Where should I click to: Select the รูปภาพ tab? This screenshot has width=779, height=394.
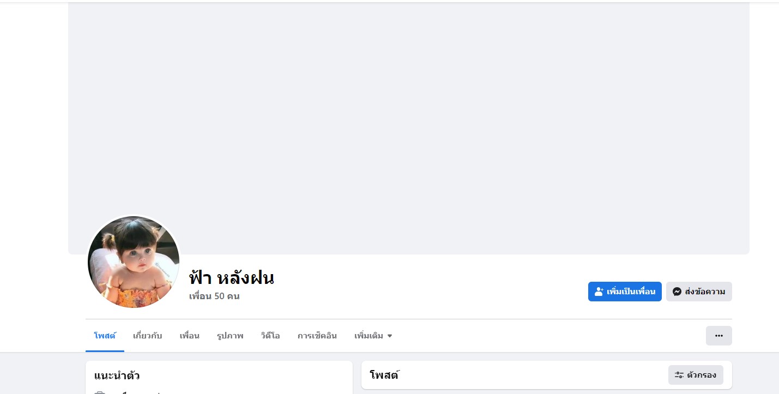point(230,336)
